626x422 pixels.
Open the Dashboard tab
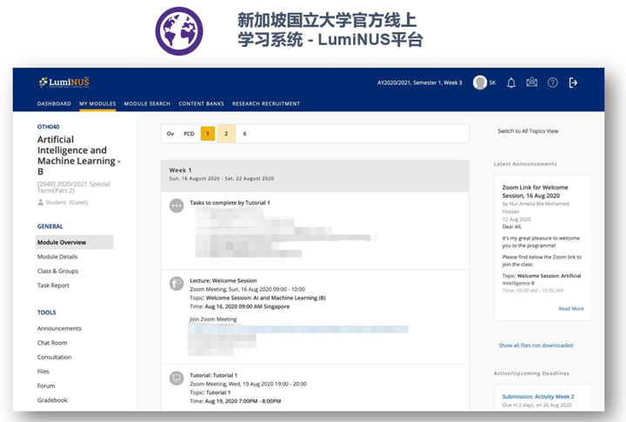click(54, 104)
